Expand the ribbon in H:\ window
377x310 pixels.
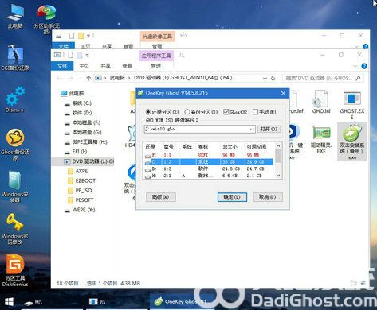[356, 47]
